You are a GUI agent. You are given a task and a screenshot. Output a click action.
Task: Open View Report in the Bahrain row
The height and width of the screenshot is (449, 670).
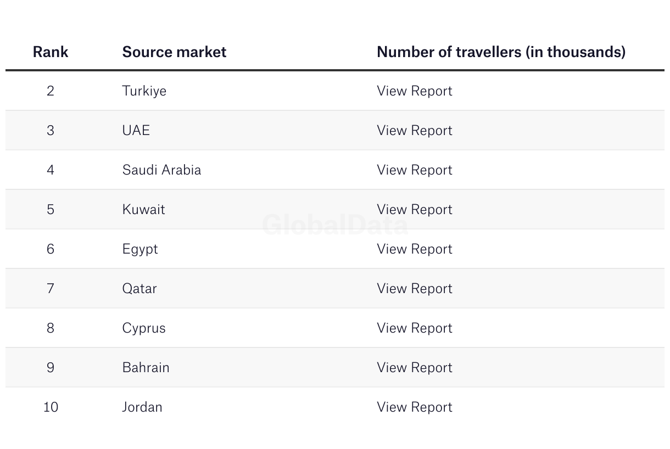coord(414,368)
